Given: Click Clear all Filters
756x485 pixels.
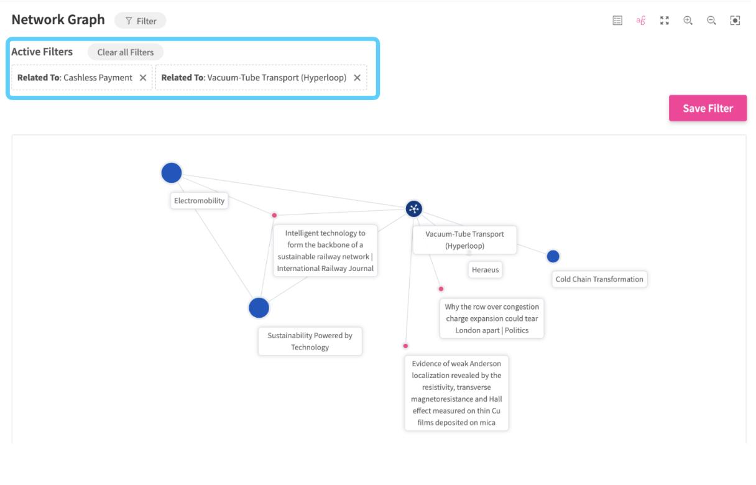Looking at the screenshot, I should click(x=125, y=52).
